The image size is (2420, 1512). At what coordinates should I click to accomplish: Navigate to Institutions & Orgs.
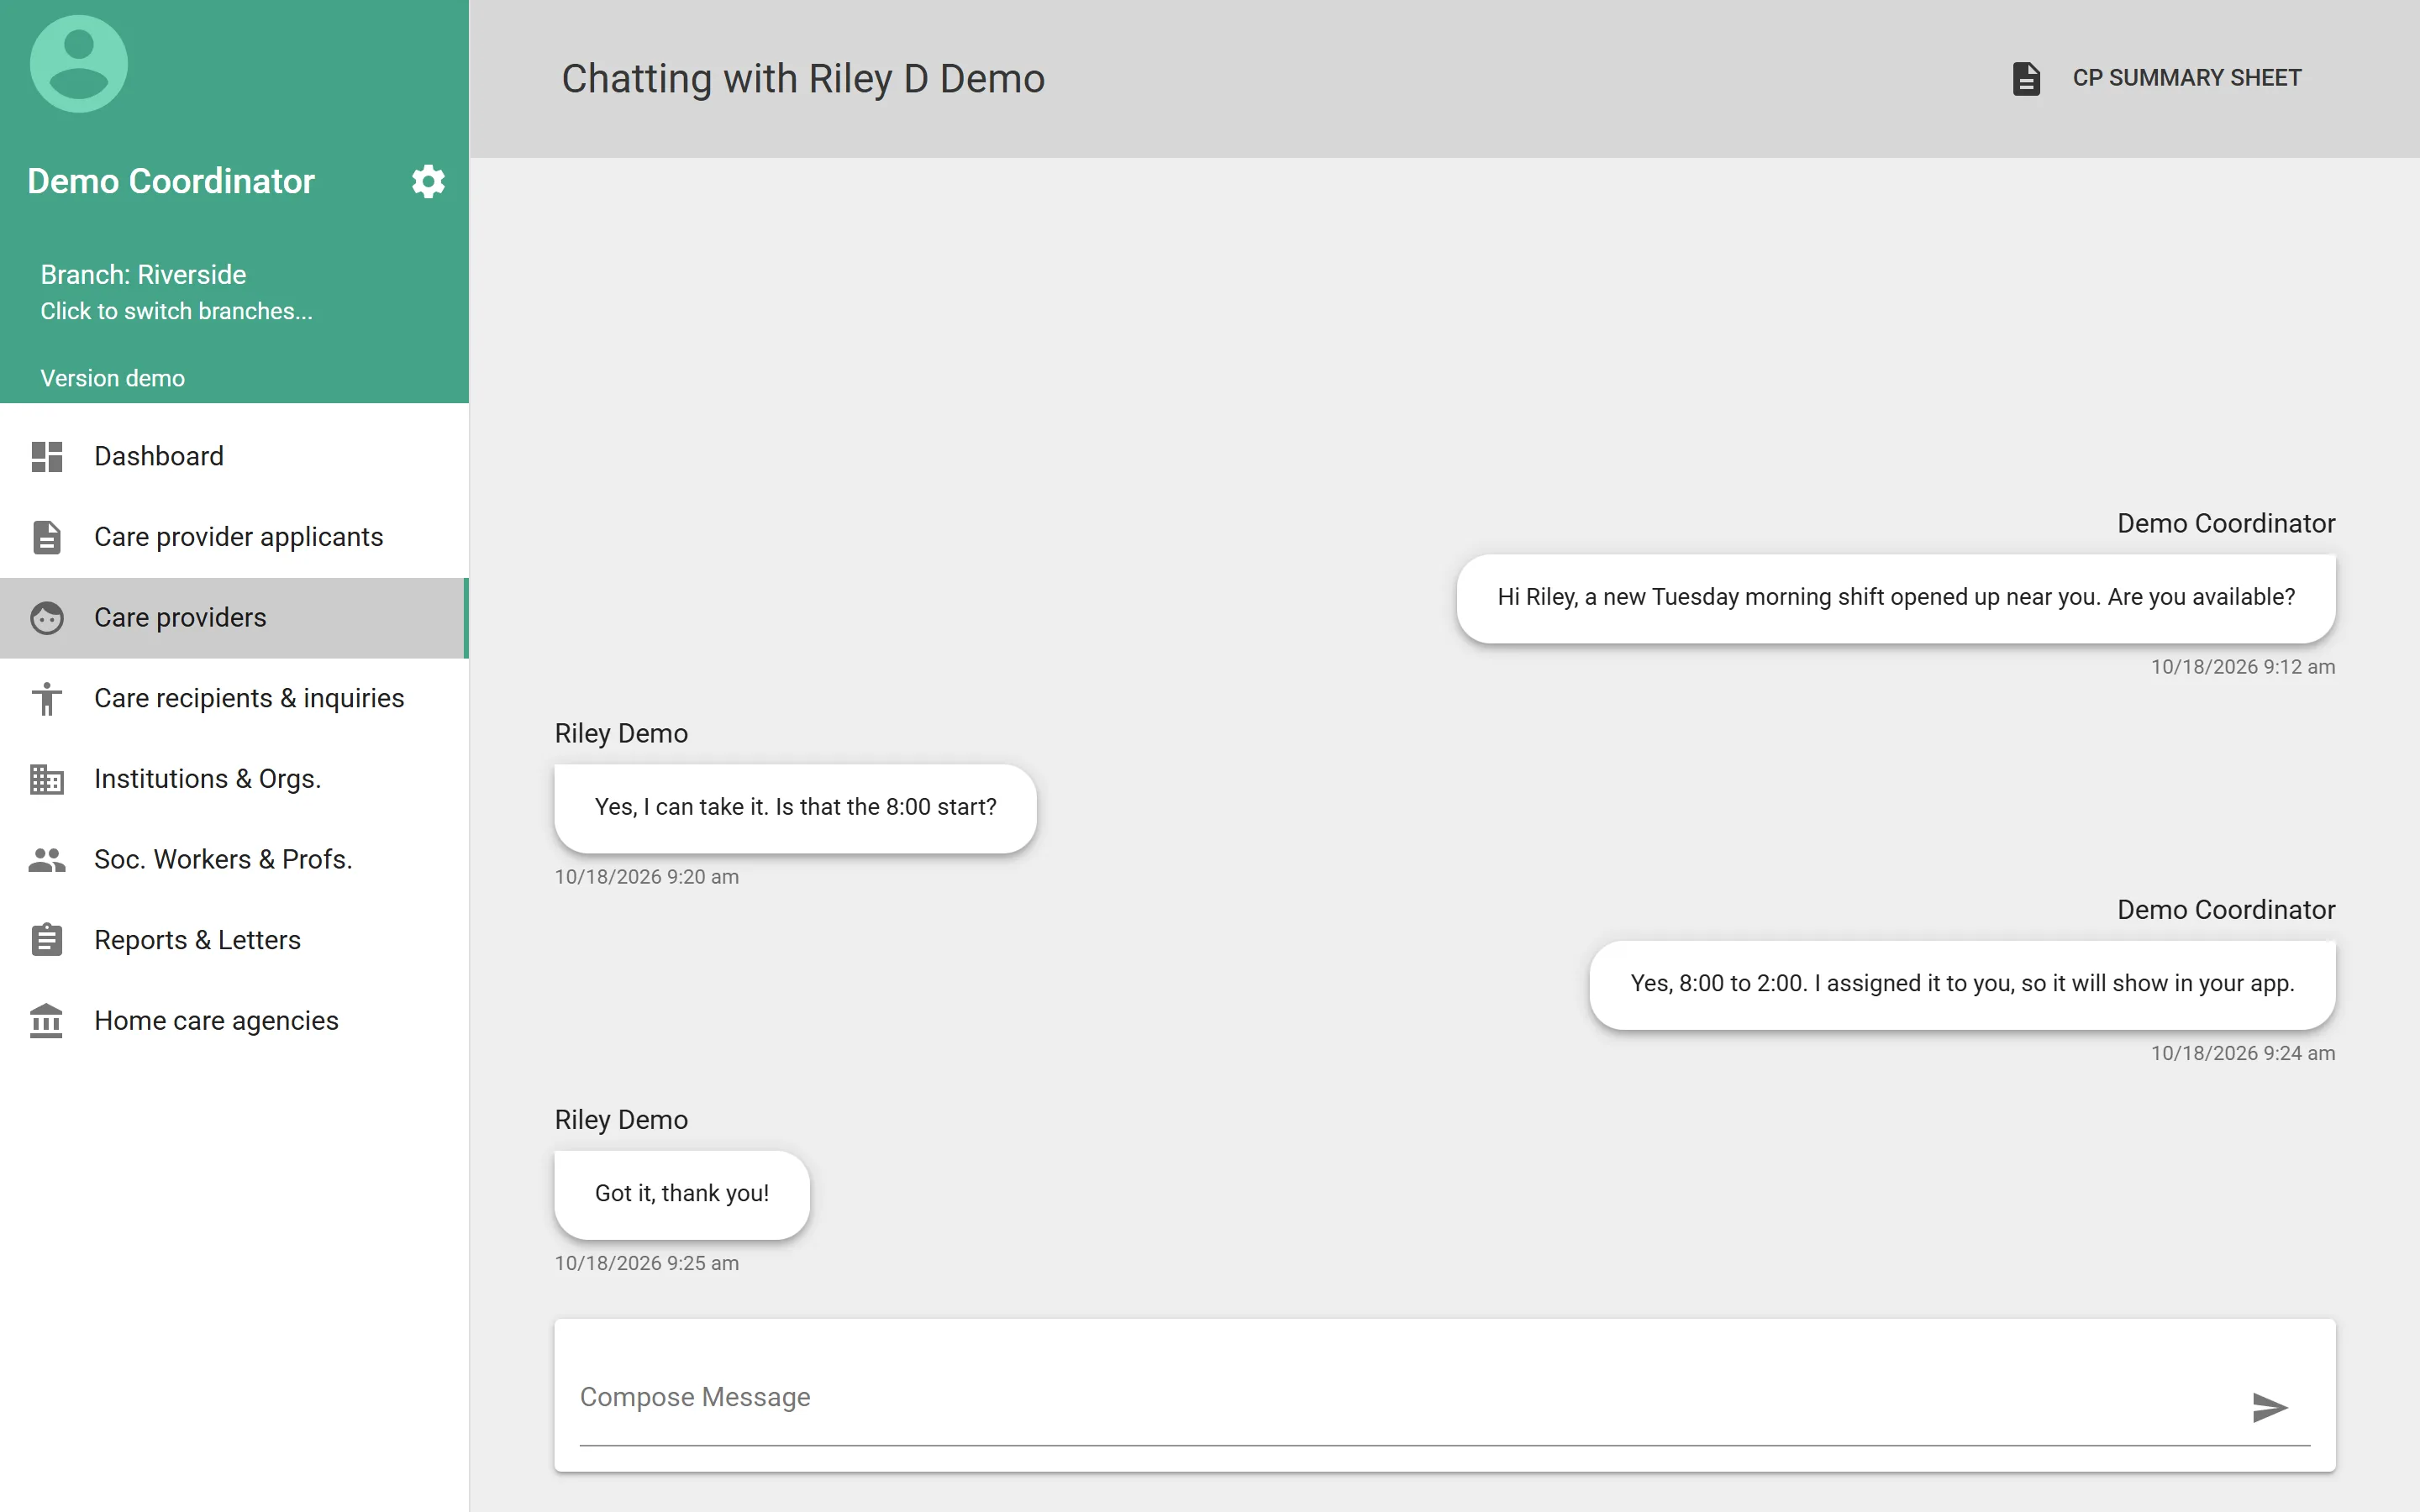point(234,779)
